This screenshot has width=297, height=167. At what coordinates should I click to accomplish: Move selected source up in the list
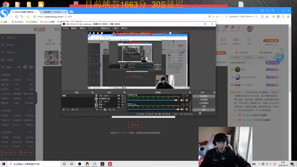pos(110,109)
